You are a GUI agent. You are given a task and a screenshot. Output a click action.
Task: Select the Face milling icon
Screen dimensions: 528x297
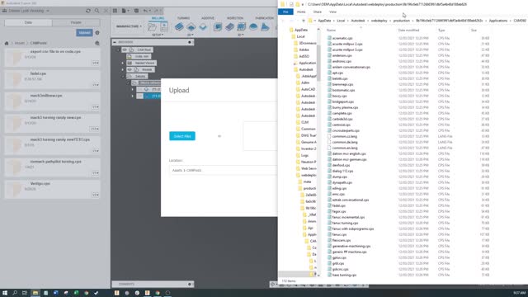point(203,26)
